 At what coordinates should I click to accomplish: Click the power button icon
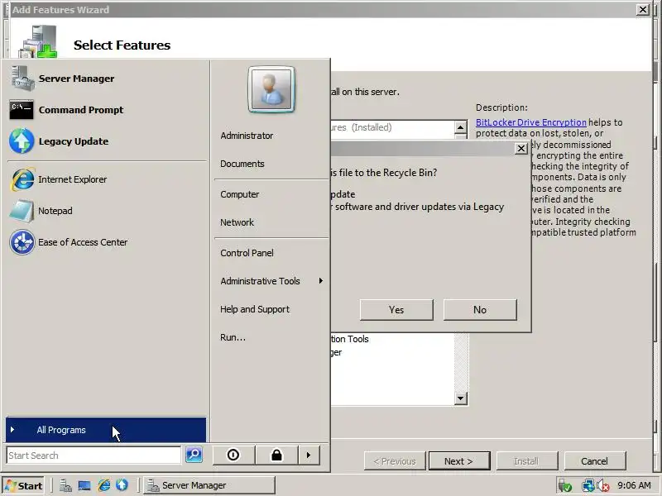click(233, 455)
